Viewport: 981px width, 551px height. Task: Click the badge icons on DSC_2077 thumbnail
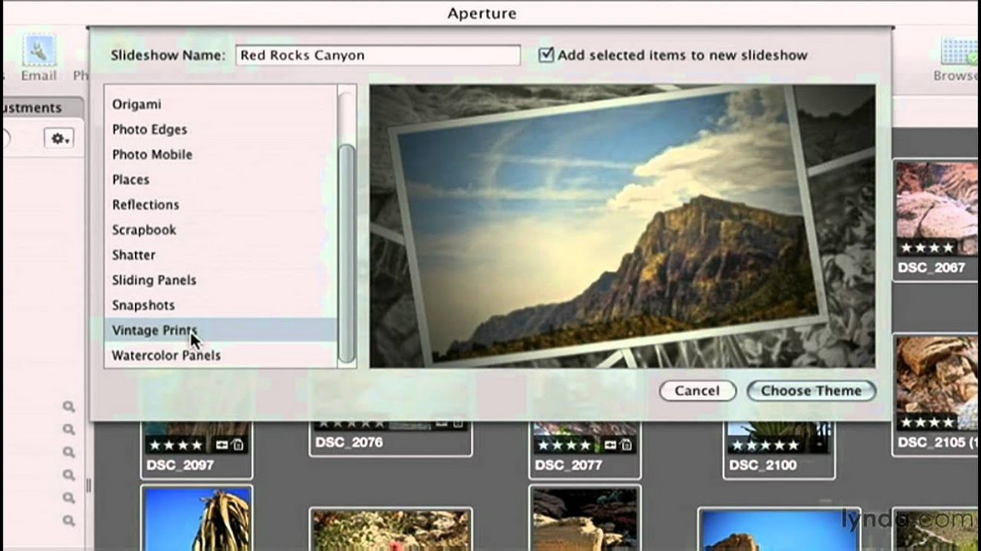point(616,445)
